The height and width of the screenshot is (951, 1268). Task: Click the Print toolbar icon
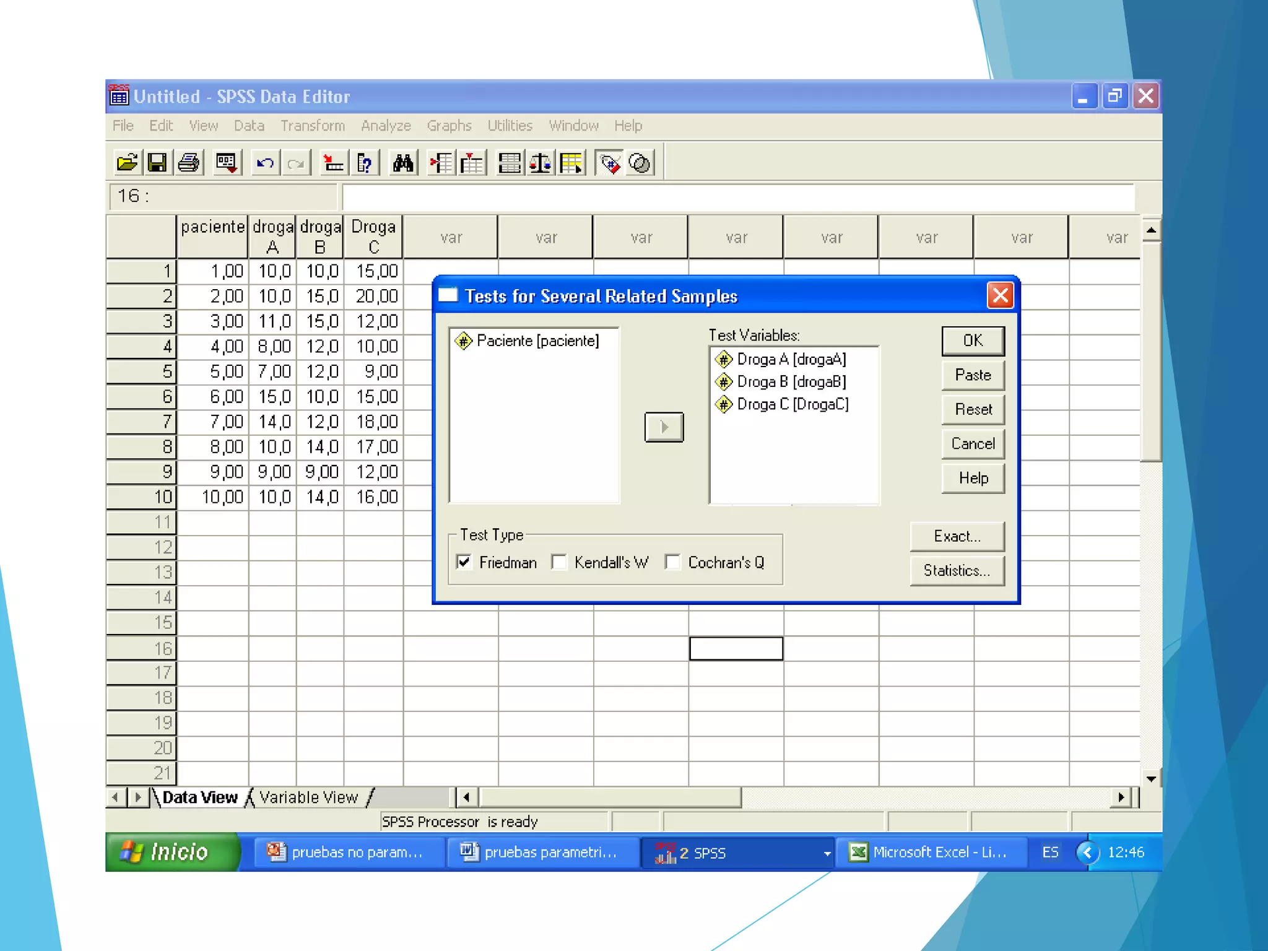(189, 163)
